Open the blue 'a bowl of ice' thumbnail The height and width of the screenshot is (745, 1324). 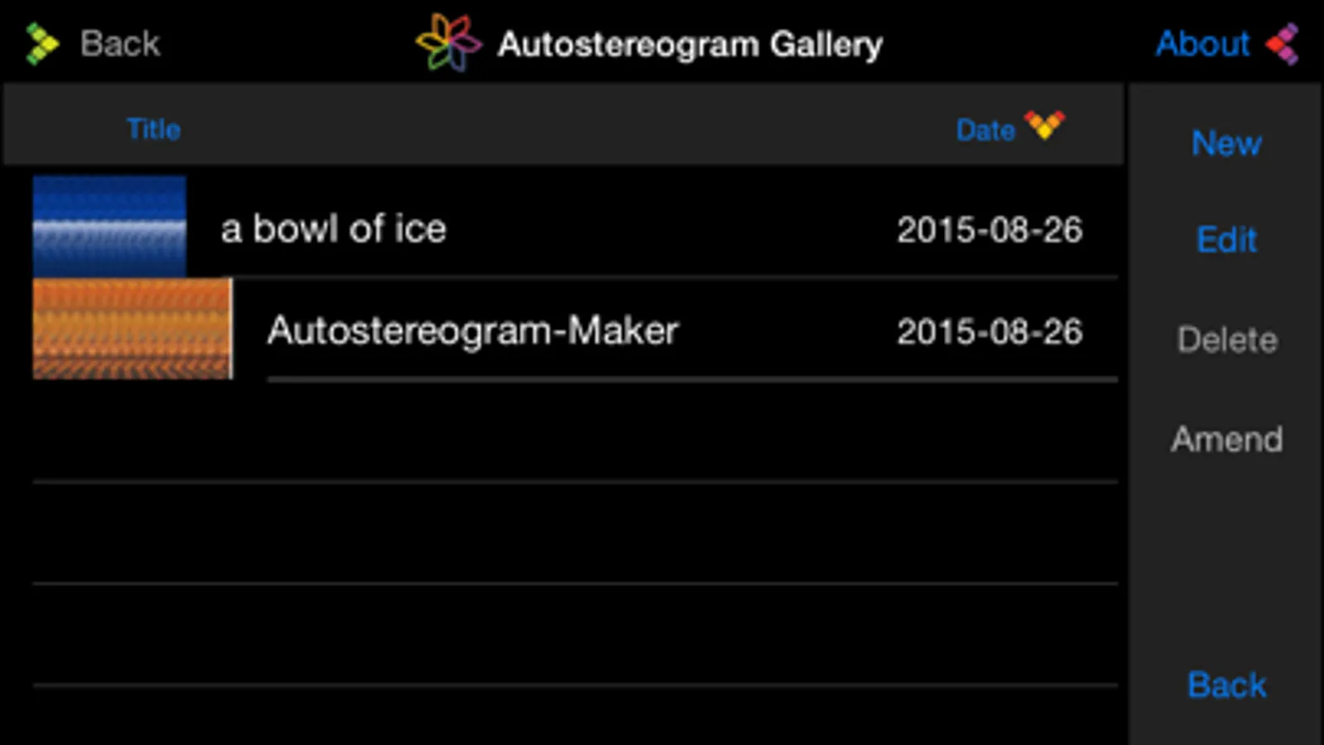point(109,226)
